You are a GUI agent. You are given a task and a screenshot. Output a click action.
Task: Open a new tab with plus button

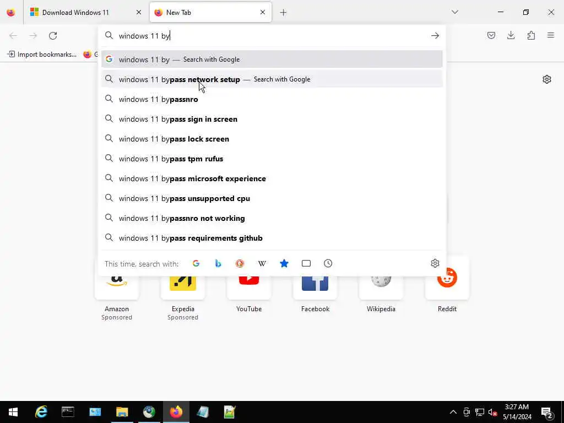tap(283, 13)
